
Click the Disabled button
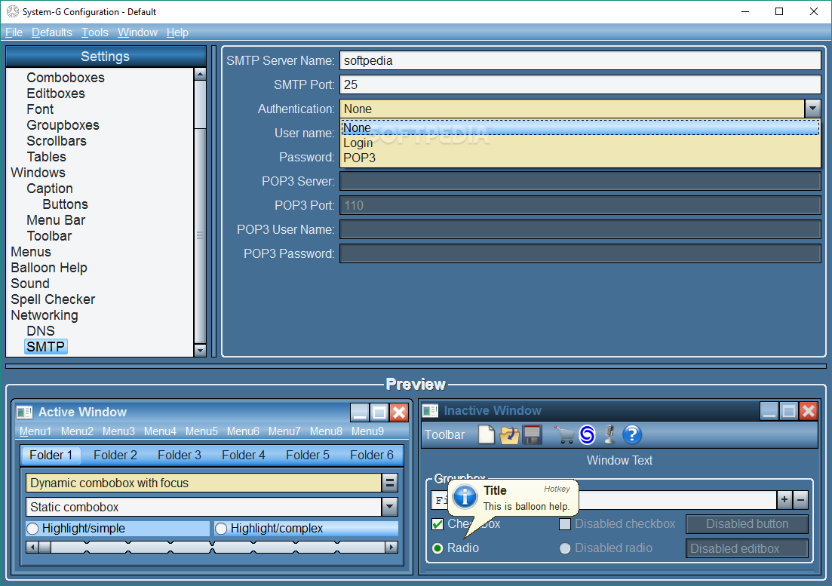coord(747,524)
